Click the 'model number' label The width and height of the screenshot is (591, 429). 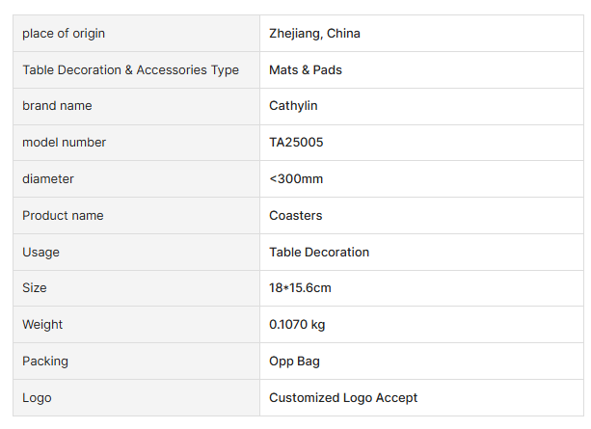coord(64,143)
